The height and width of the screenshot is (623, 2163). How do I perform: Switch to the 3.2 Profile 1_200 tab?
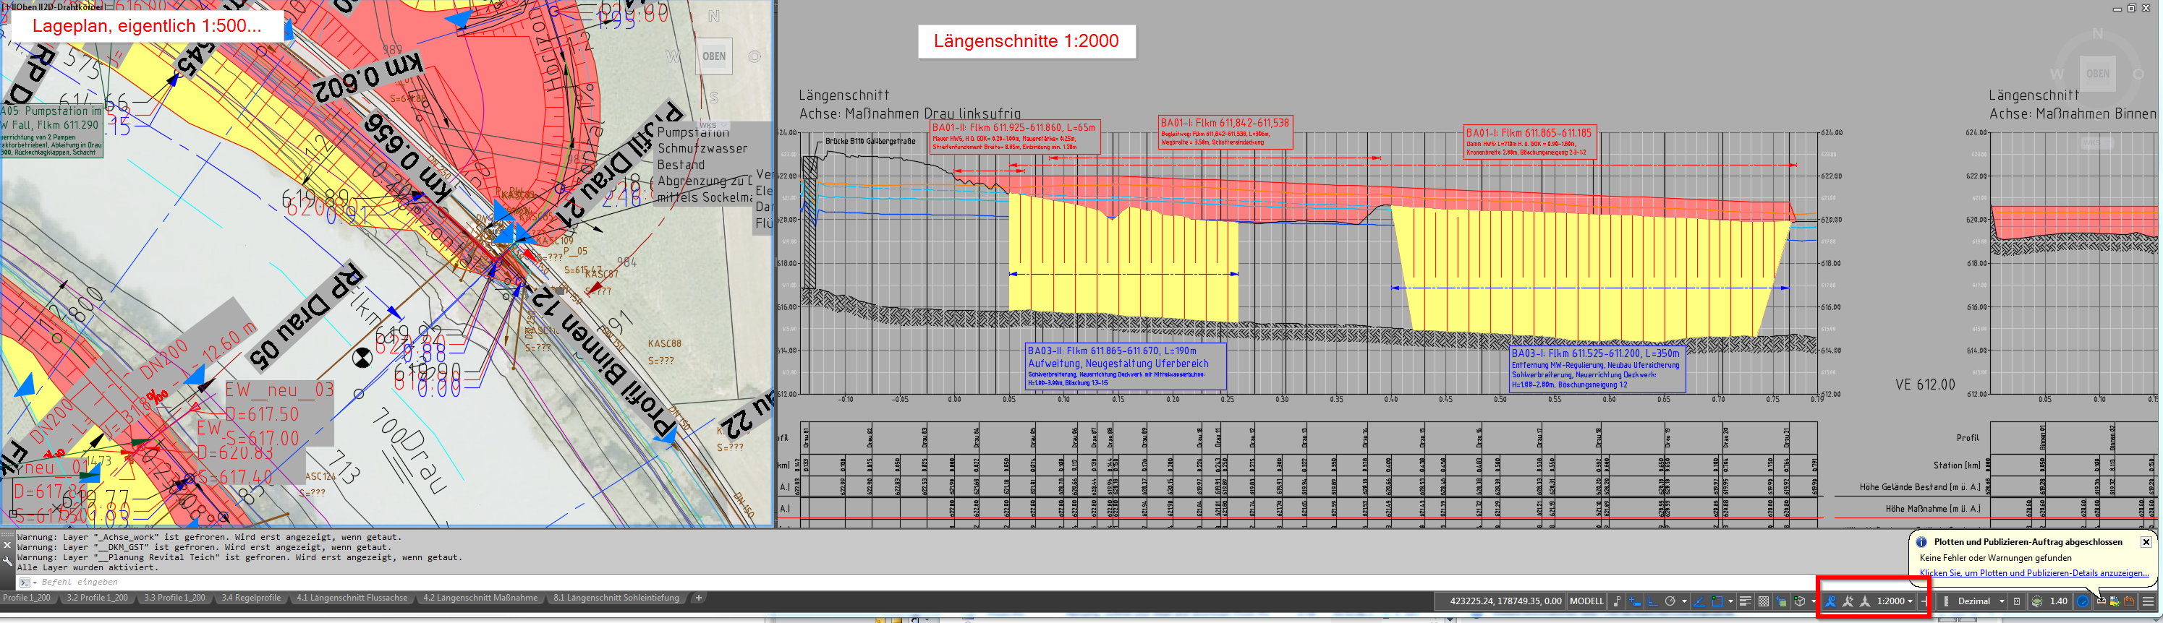(98, 598)
